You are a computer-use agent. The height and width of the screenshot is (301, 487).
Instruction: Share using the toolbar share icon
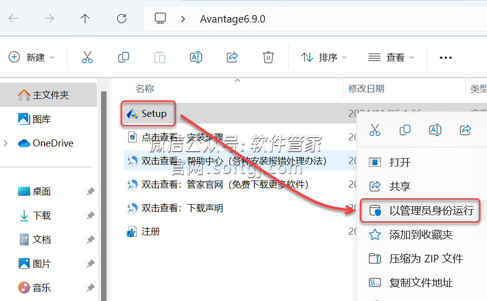[232, 57]
